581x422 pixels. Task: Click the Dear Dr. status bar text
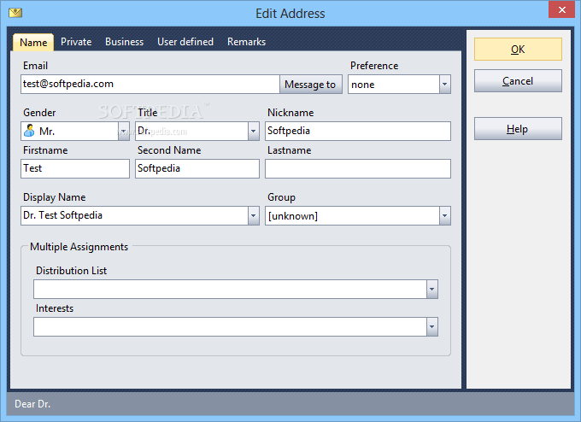click(x=32, y=404)
